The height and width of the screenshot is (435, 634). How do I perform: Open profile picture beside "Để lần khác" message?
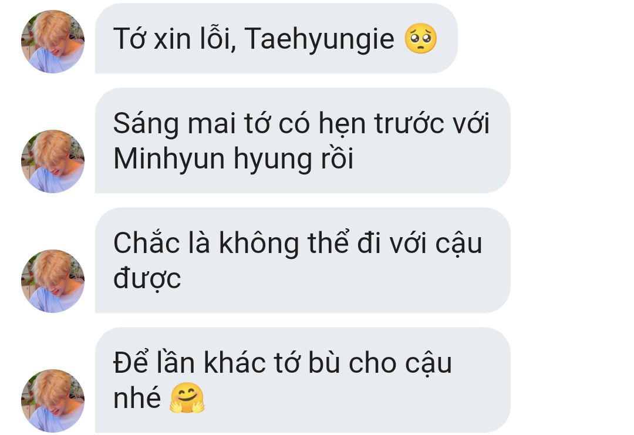pyautogui.click(x=53, y=400)
